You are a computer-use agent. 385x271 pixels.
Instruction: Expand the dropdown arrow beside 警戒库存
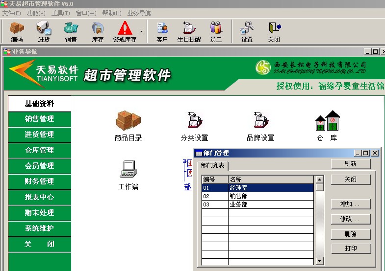click(x=142, y=32)
